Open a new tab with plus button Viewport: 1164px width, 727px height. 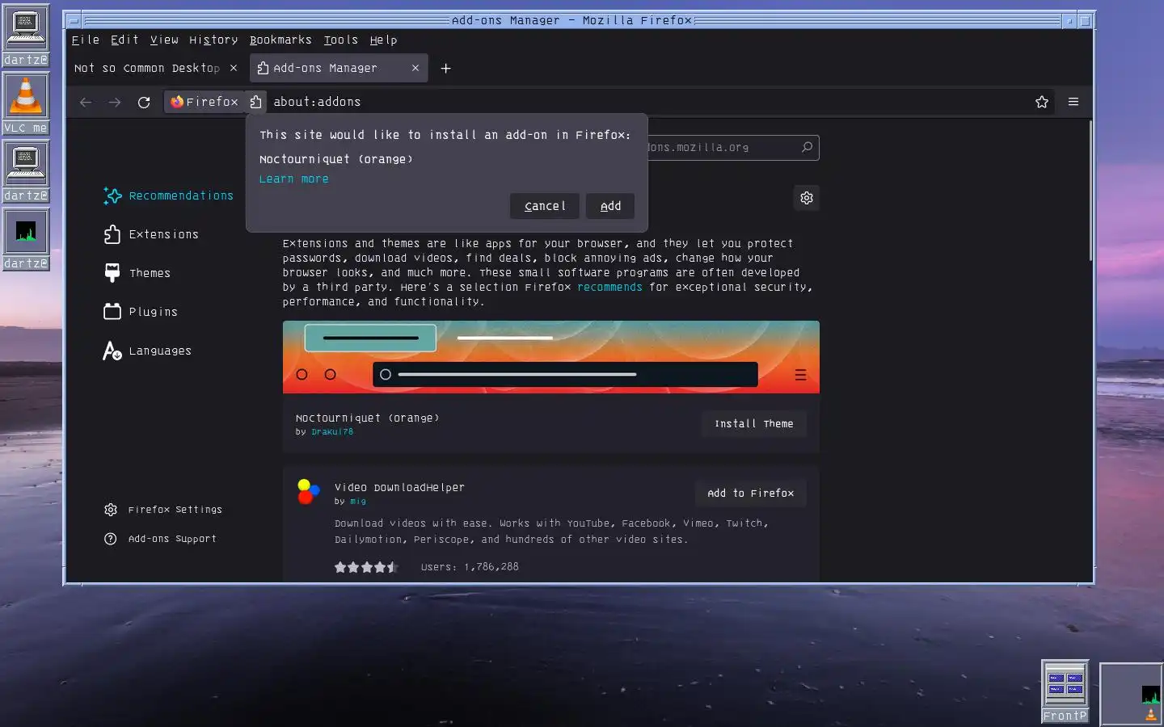click(445, 69)
